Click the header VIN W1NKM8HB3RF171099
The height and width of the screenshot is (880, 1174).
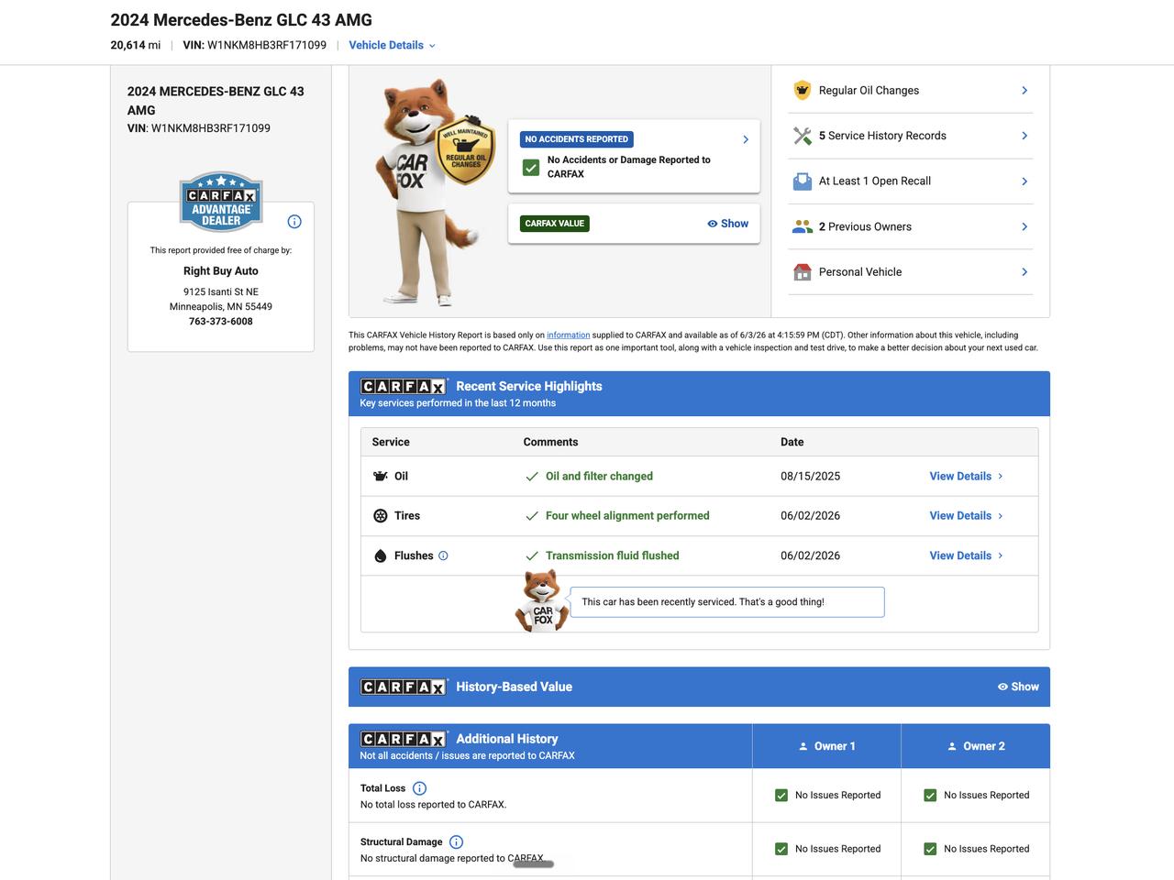pos(255,45)
